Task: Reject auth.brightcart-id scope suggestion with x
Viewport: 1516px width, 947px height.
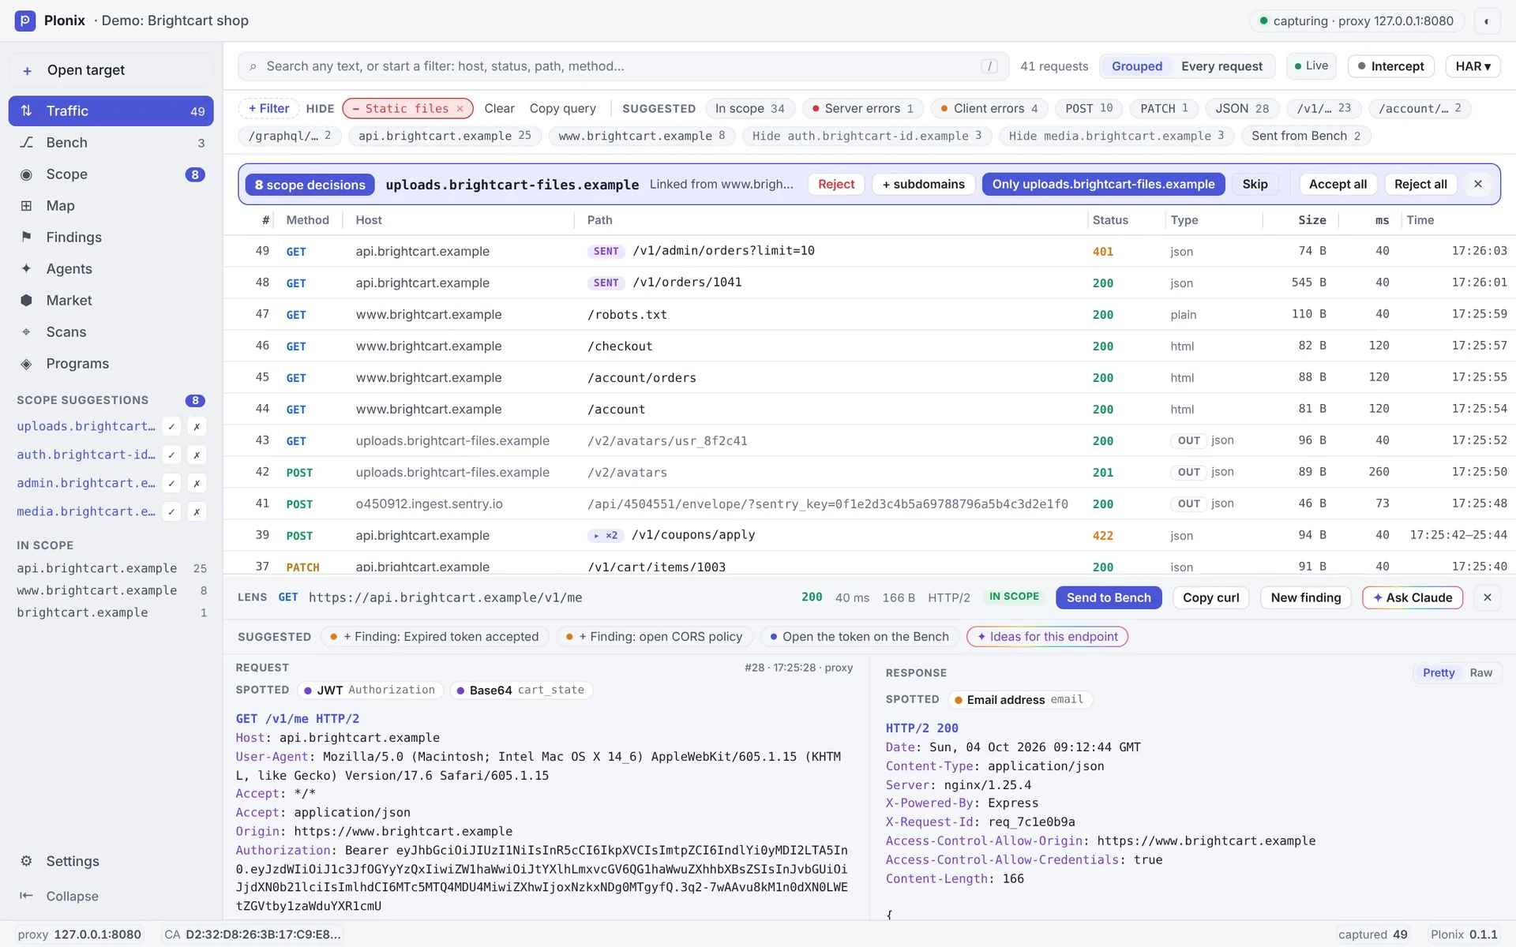Action: point(197,455)
